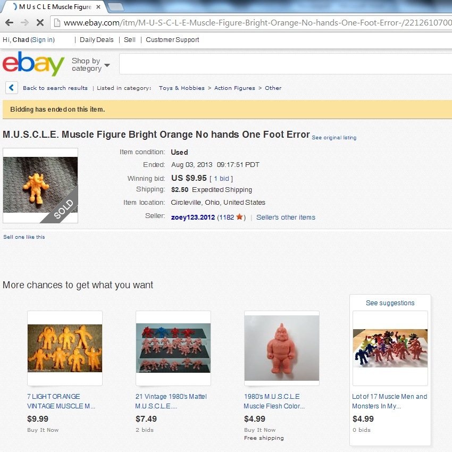This screenshot has width=452, height=452.
Task: Click the 1 bid link
Action: [221, 179]
